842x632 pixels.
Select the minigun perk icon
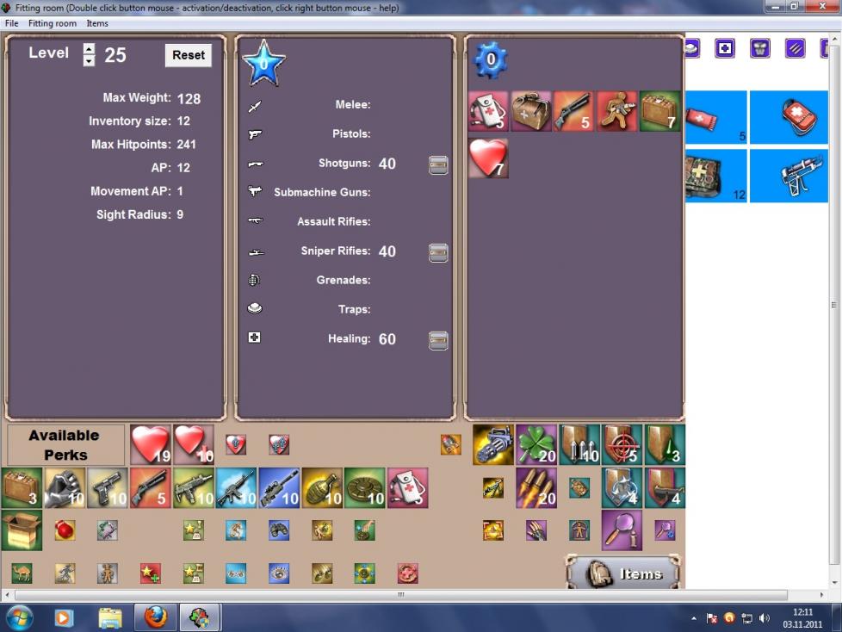pyautogui.click(x=493, y=445)
